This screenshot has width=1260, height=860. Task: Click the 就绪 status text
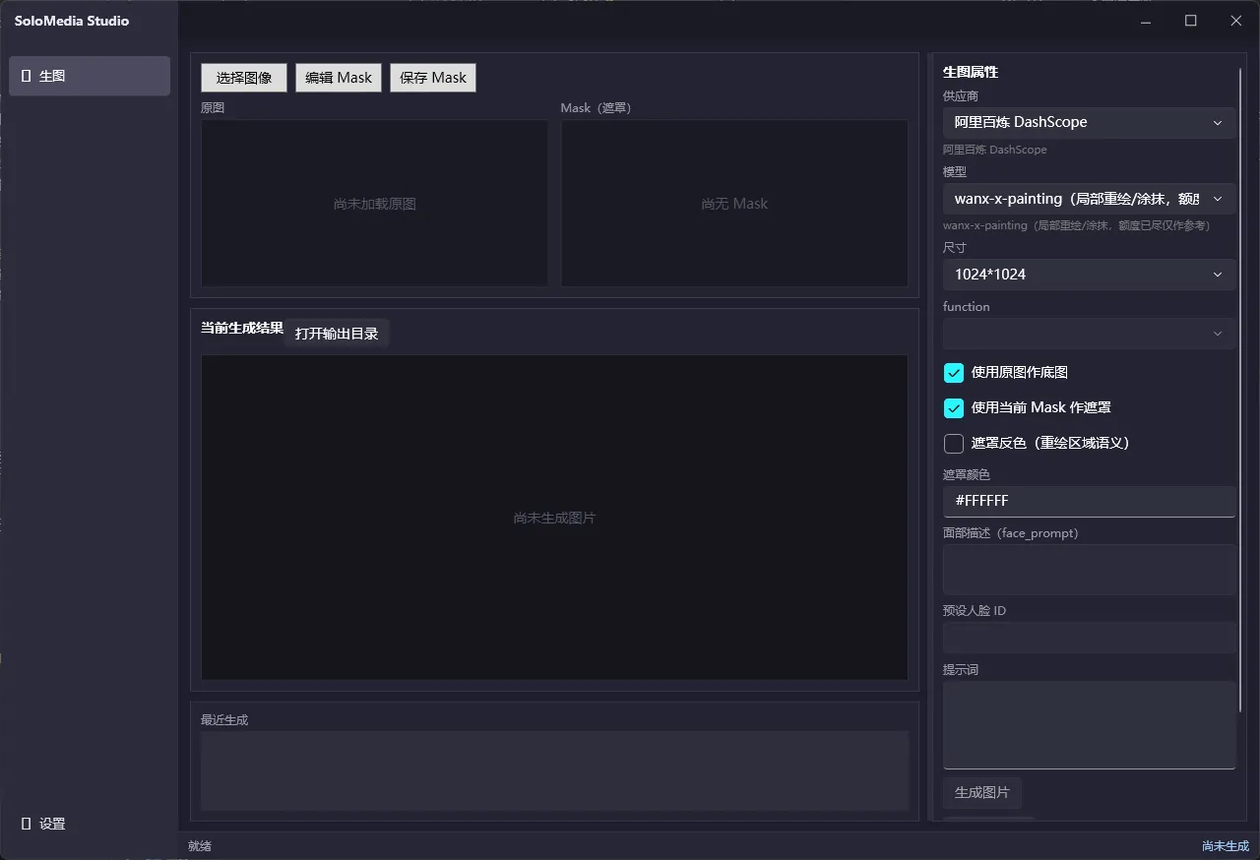tap(200, 846)
